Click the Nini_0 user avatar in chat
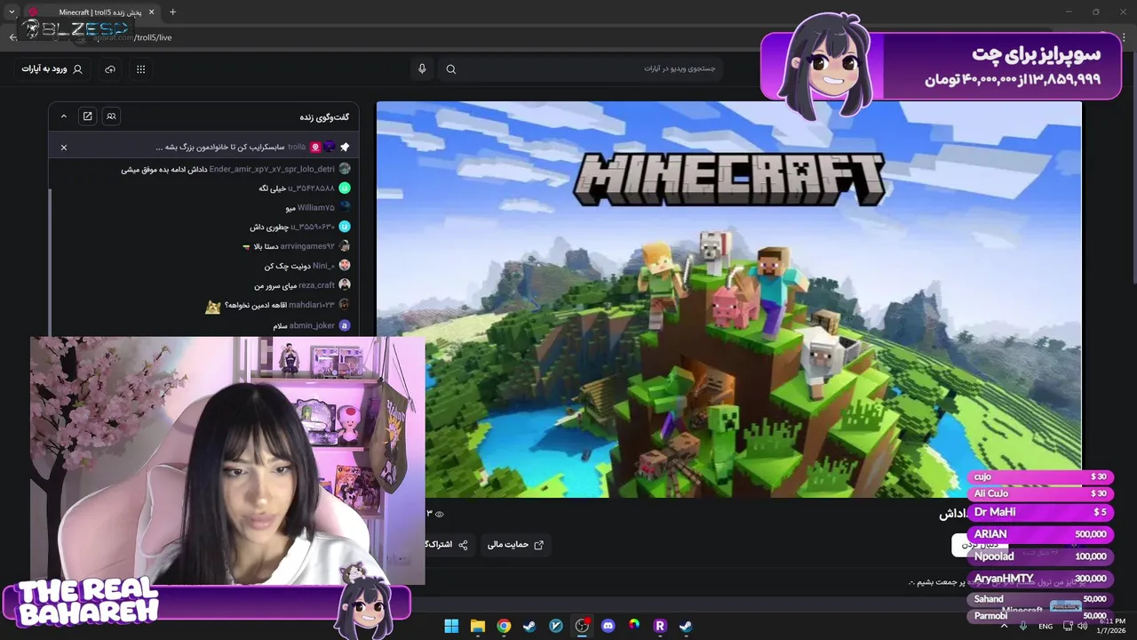Screen dimensions: 1137x640 tap(345, 265)
